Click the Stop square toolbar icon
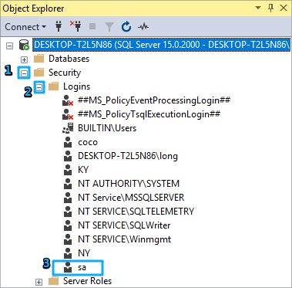 coord(92,26)
